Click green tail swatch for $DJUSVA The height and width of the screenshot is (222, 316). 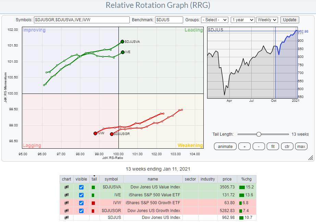(93, 187)
